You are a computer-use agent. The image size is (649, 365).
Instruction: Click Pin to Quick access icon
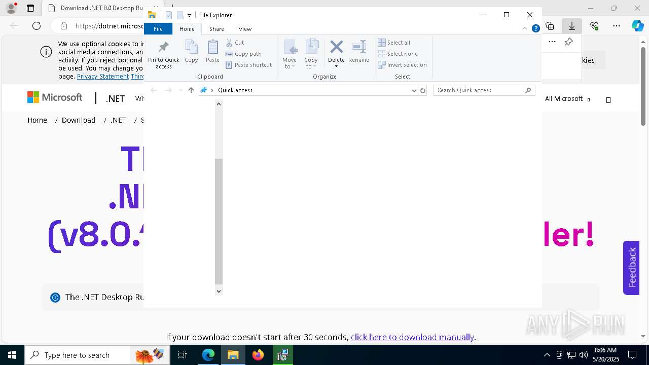163,47
